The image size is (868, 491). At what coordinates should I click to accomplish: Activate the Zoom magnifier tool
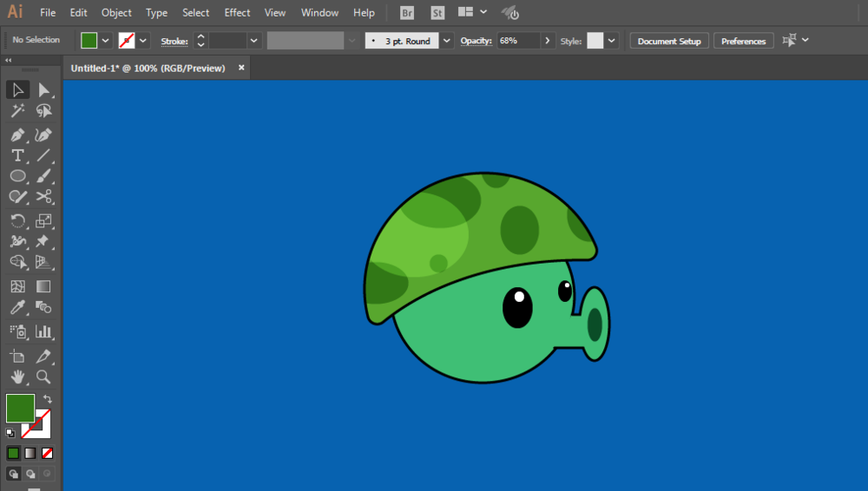coord(43,376)
